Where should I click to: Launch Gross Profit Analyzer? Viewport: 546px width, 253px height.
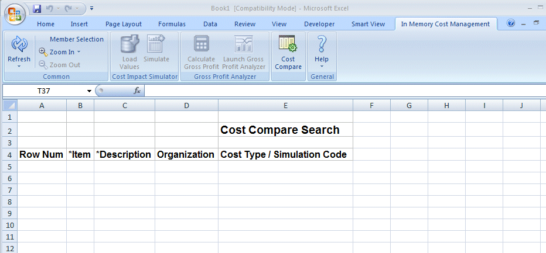click(x=244, y=52)
